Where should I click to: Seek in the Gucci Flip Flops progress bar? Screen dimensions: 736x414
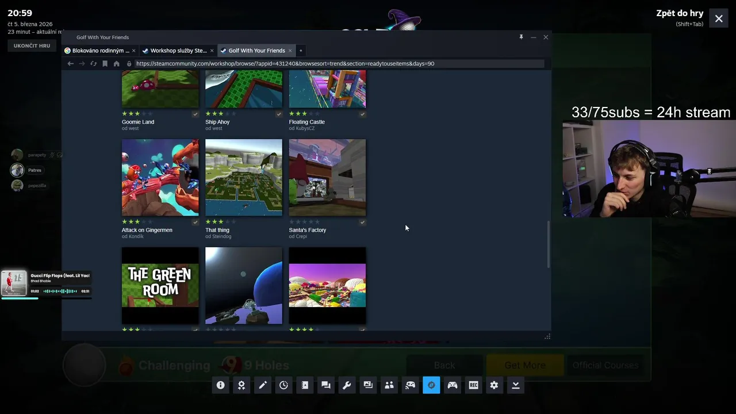point(46,298)
